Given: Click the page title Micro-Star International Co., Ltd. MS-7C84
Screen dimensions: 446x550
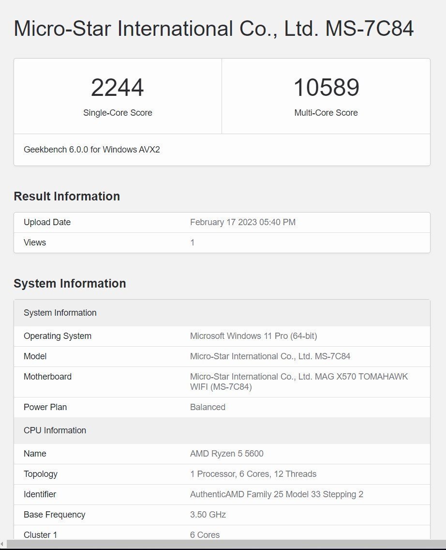Looking at the screenshot, I should pos(213,29).
